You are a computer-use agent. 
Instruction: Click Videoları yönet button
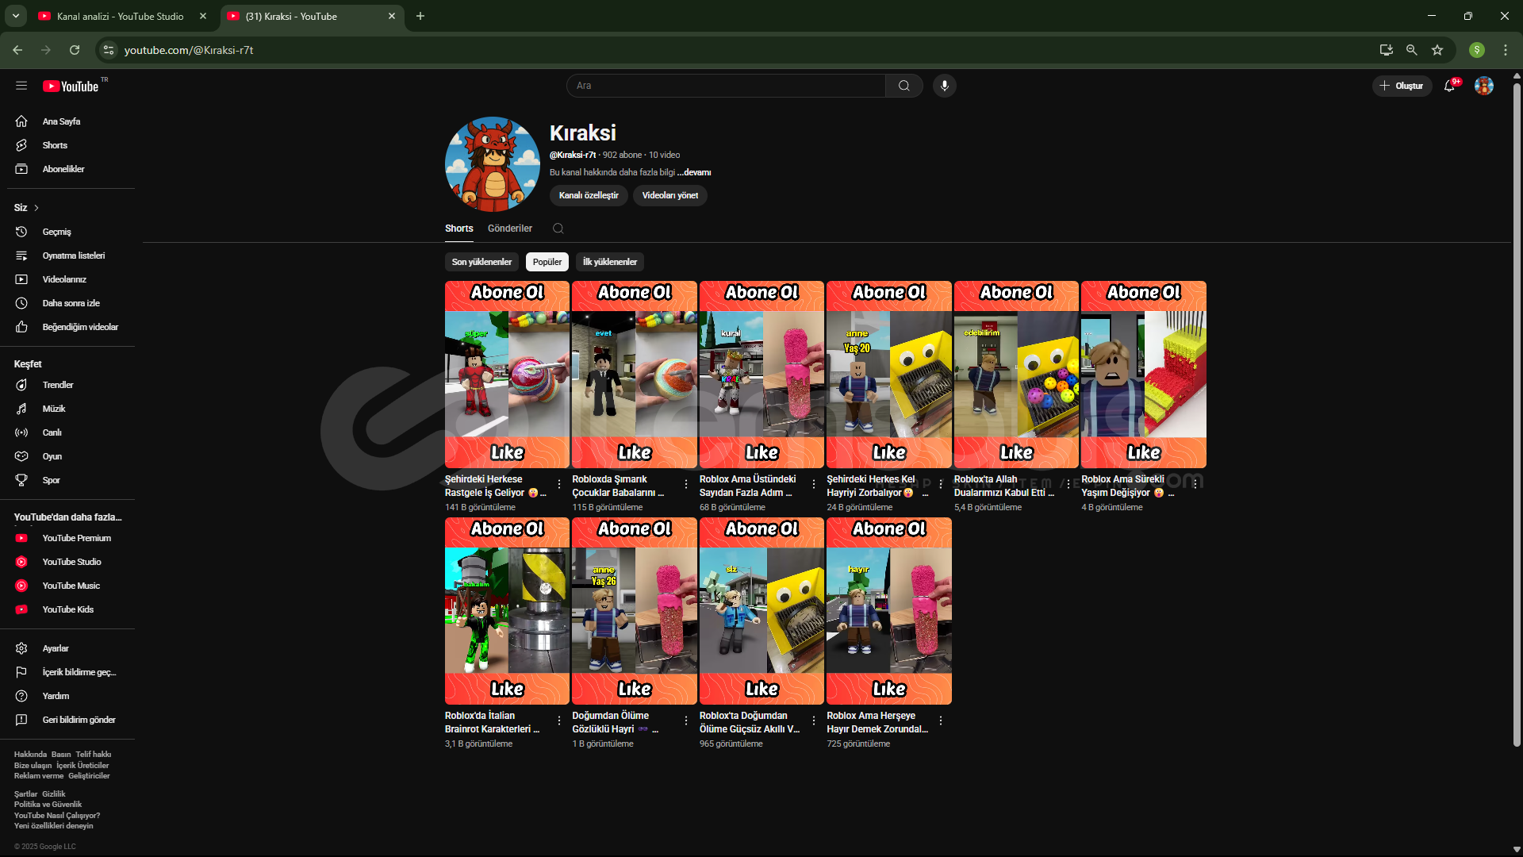tap(670, 195)
